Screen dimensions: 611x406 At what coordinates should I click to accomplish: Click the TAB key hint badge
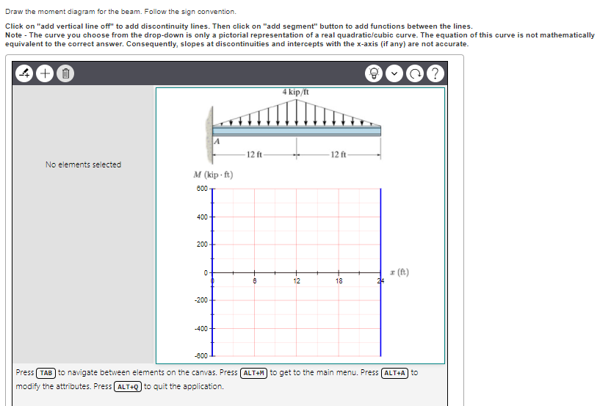46,373
